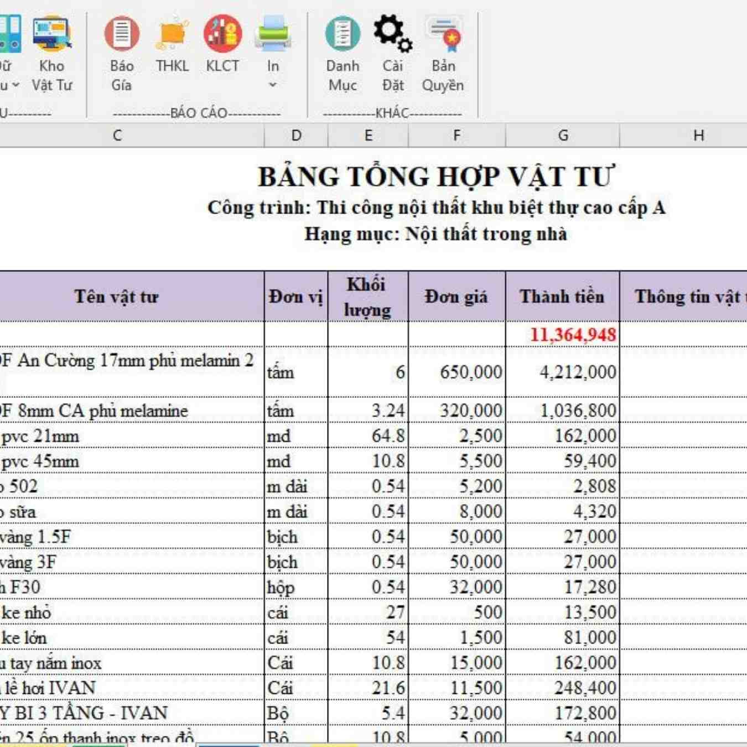The width and height of the screenshot is (747, 747).
Task: Click the Thành tiền header cell
Action: click(x=563, y=297)
